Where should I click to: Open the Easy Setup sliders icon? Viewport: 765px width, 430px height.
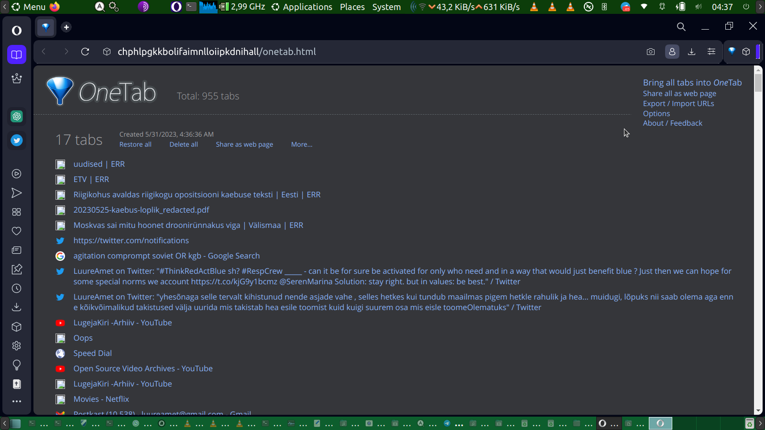711,52
